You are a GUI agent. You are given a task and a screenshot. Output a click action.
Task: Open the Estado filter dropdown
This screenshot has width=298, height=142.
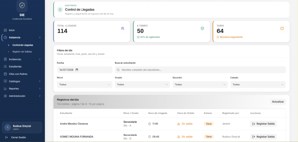pyautogui.click(x=258, y=85)
